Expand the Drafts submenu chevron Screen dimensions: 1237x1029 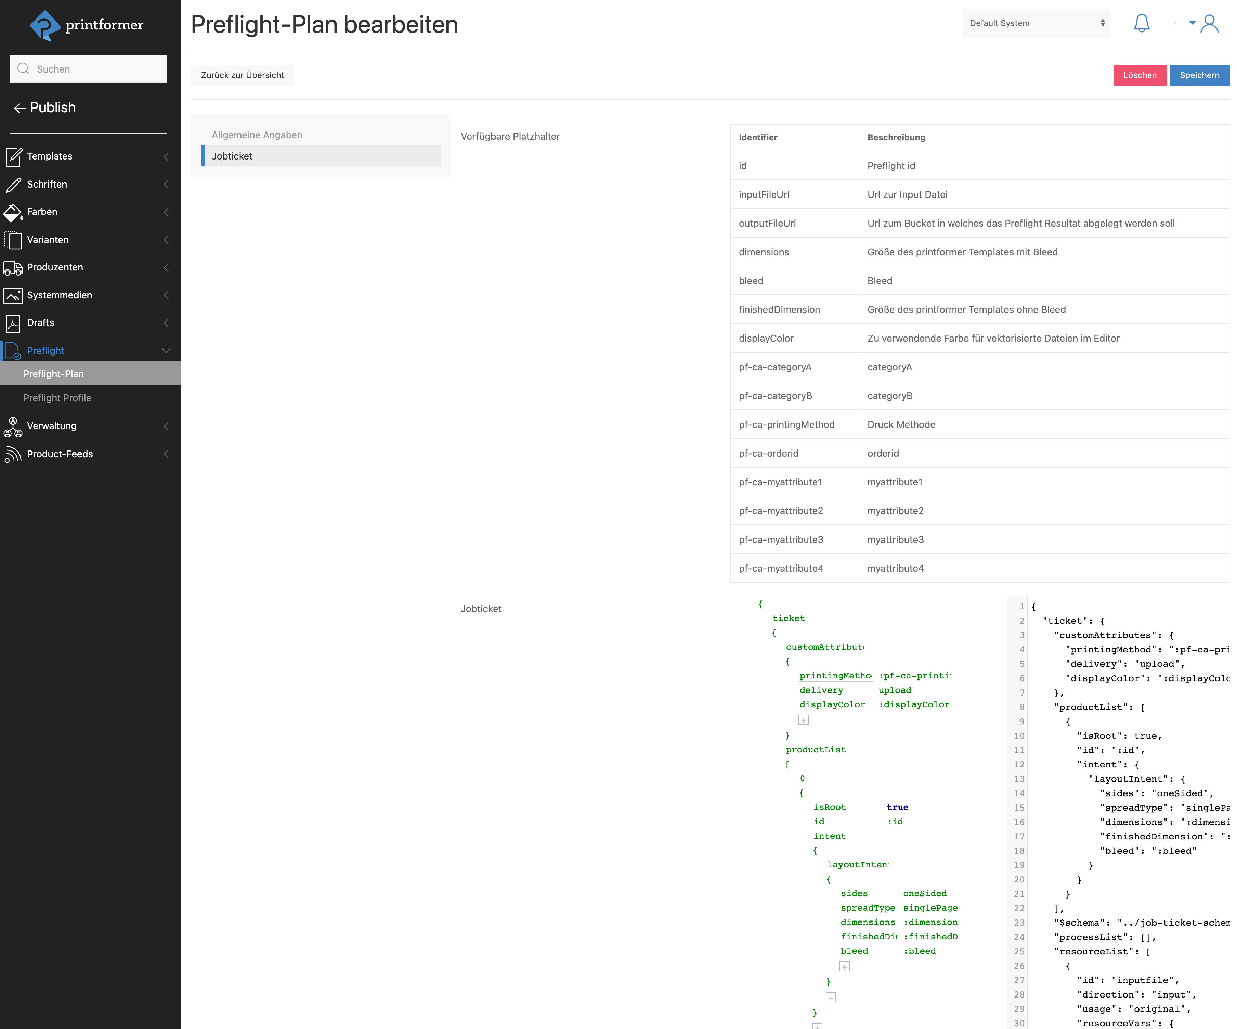166,323
